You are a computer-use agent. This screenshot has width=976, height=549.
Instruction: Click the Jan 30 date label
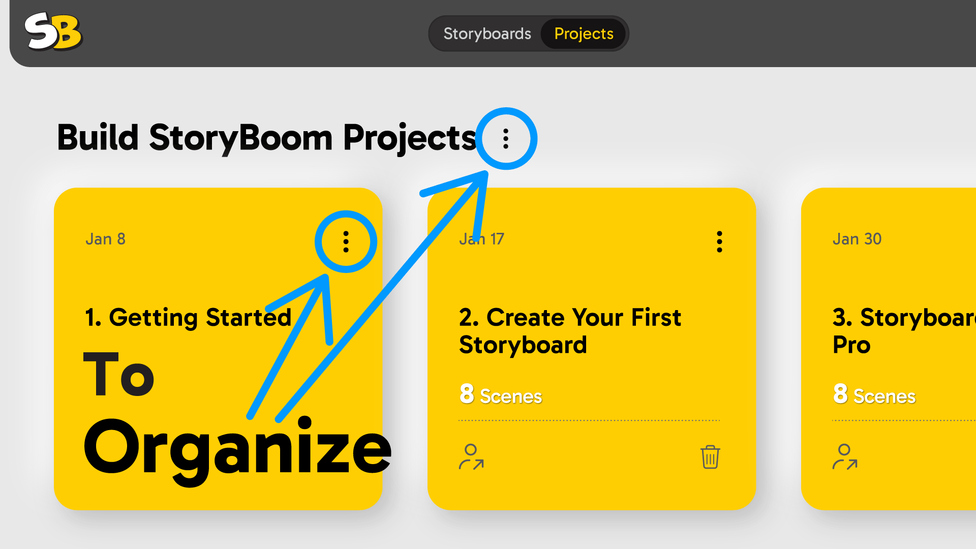pyautogui.click(x=857, y=239)
